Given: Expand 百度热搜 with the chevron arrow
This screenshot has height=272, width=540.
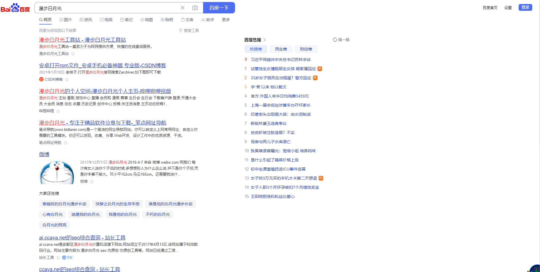Looking at the screenshot, I should click(x=265, y=40).
